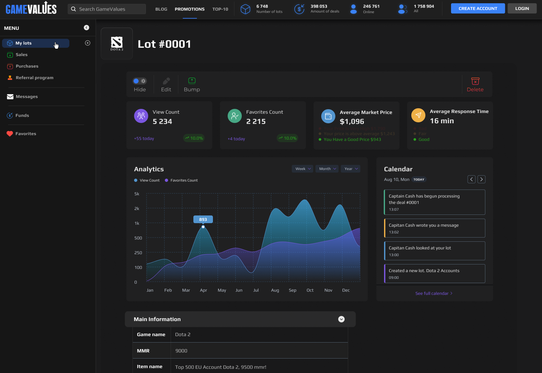542x373 pixels.
Task: Toggle View Count legend series
Action: point(147,180)
